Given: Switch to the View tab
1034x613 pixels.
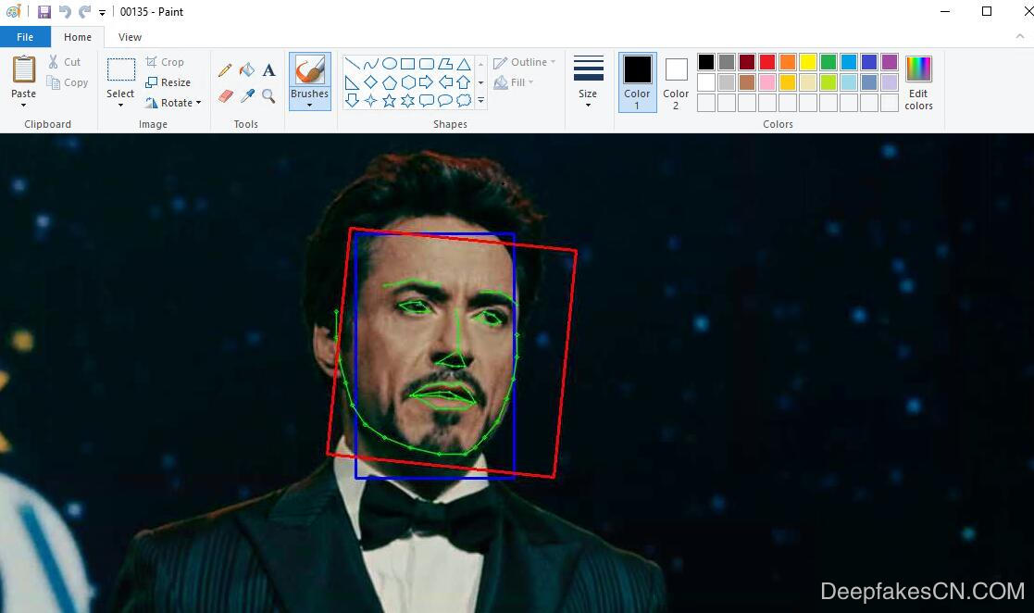Looking at the screenshot, I should click(130, 37).
